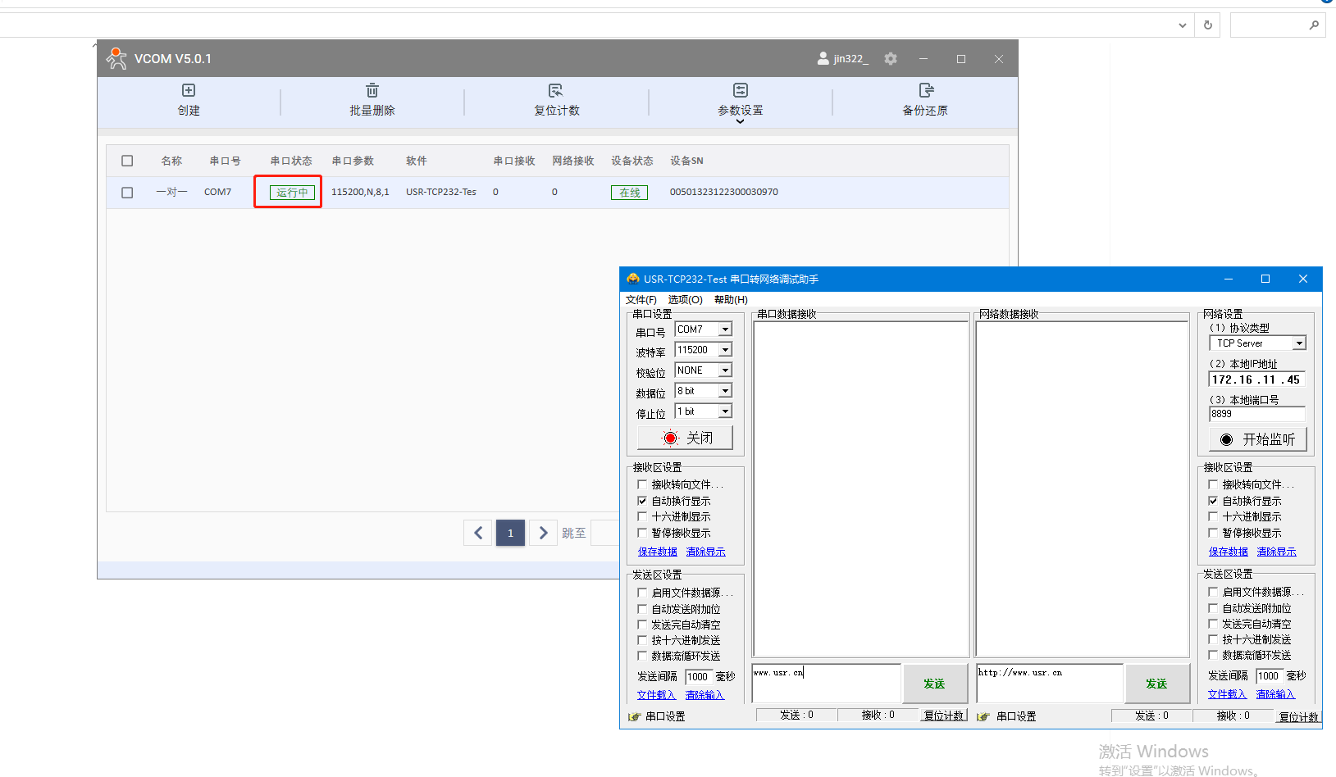Click the 复位计数 reset count icon

(556, 91)
